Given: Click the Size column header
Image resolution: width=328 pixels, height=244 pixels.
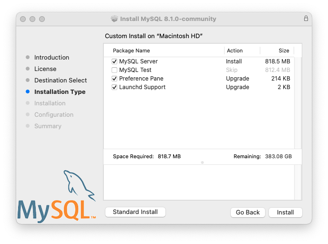Looking at the screenshot, I should point(284,51).
